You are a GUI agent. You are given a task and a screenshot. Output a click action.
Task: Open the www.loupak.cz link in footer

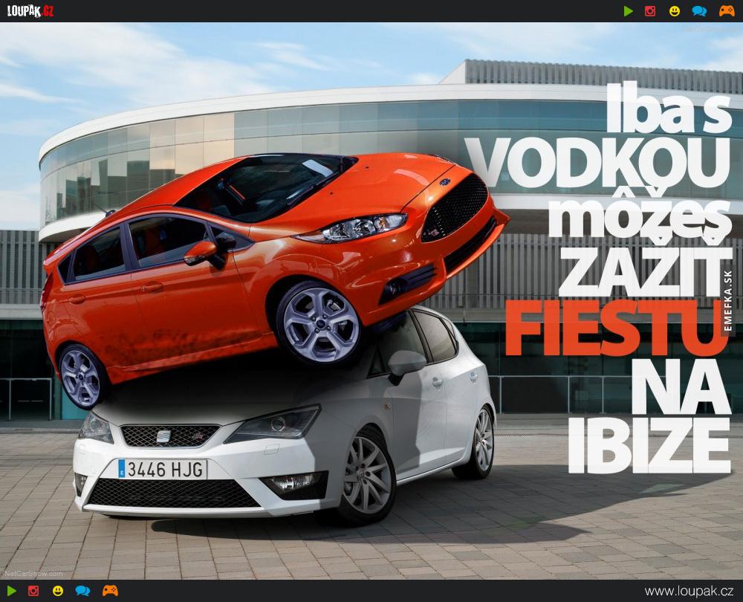[689, 591]
